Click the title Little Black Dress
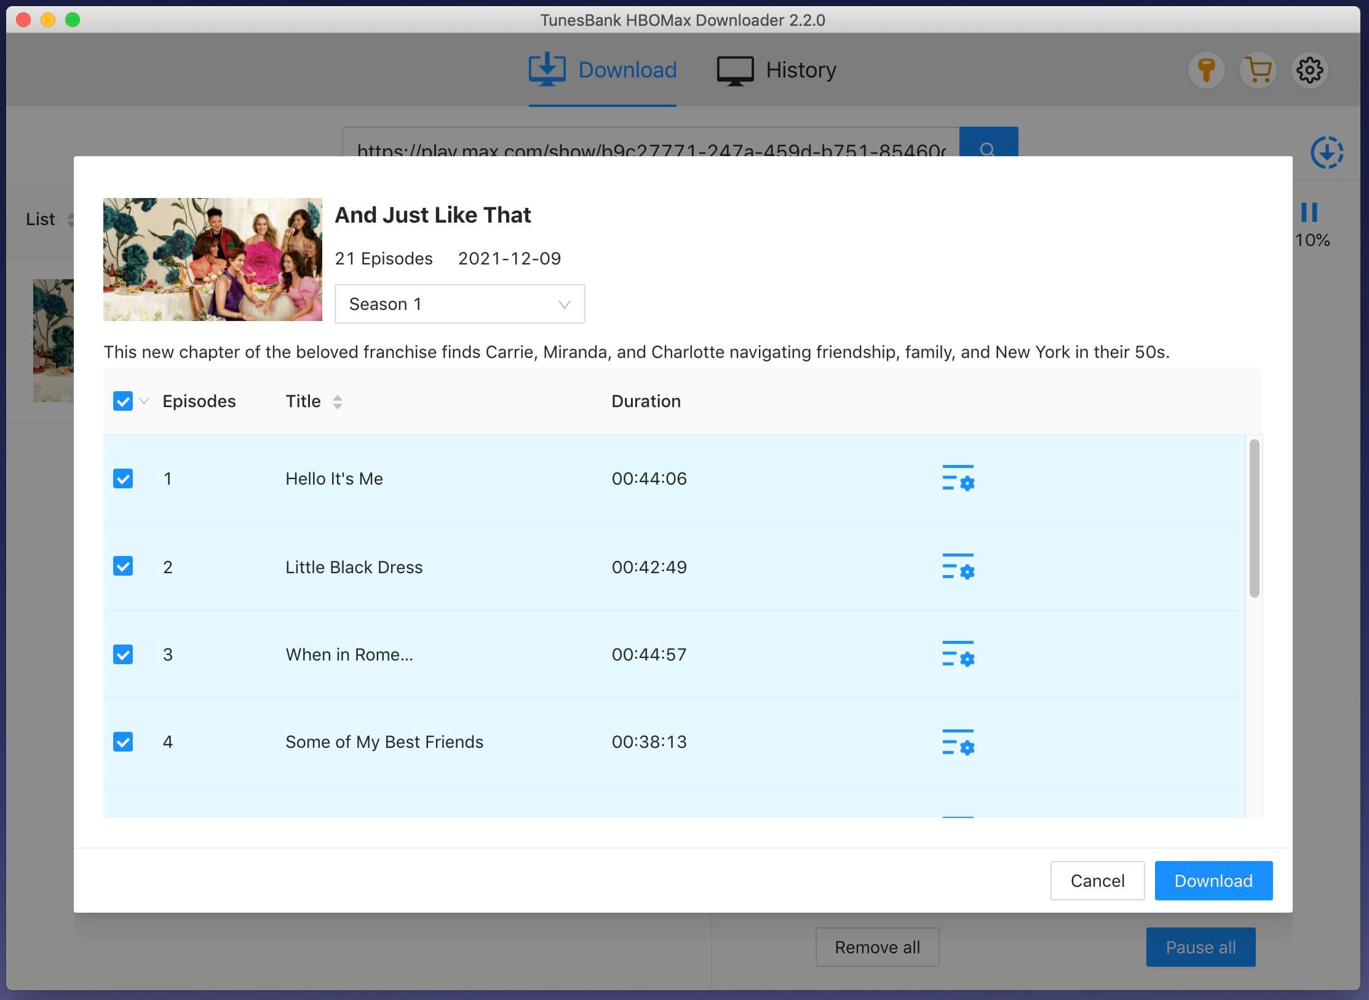 [354, 566]
